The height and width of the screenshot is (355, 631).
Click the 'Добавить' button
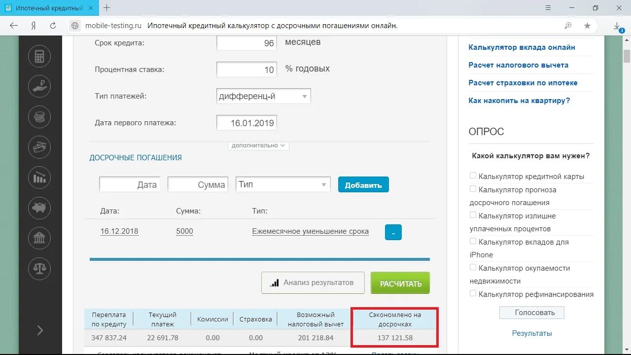click(x=363, y=185)
